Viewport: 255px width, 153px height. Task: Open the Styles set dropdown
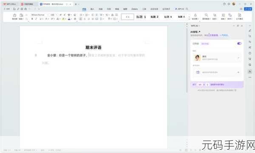195,17
